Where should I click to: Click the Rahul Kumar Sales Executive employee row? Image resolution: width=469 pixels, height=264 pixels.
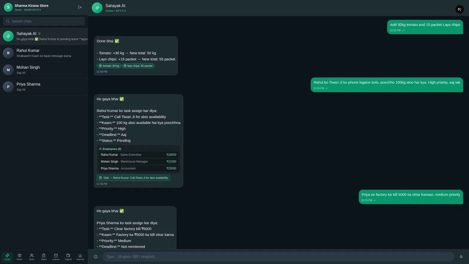point(138,155)
